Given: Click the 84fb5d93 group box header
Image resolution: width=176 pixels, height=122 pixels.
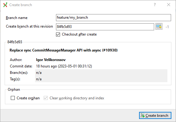Looking at the screenshot, I should click(x=15, y=42).
